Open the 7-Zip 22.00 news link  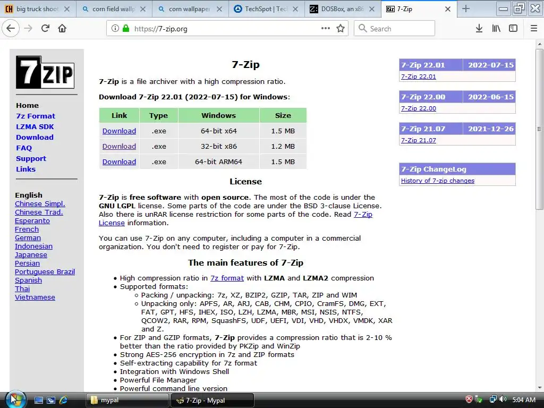(419, 108)
